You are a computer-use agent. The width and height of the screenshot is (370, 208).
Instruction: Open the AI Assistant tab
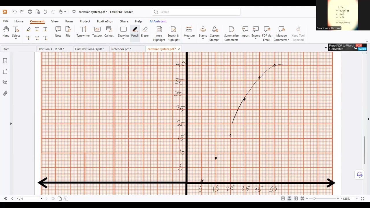[158, 21]
